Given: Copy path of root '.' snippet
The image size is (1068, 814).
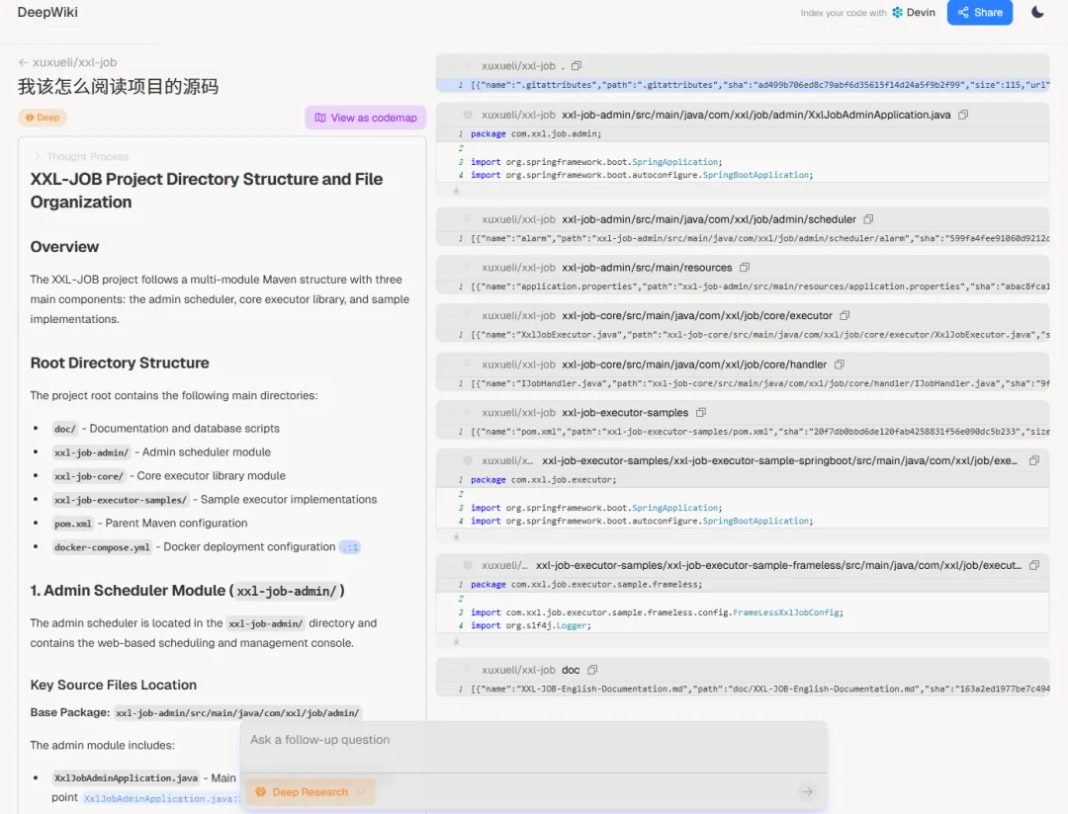Looking at the screenshot, I should [577, 66].
